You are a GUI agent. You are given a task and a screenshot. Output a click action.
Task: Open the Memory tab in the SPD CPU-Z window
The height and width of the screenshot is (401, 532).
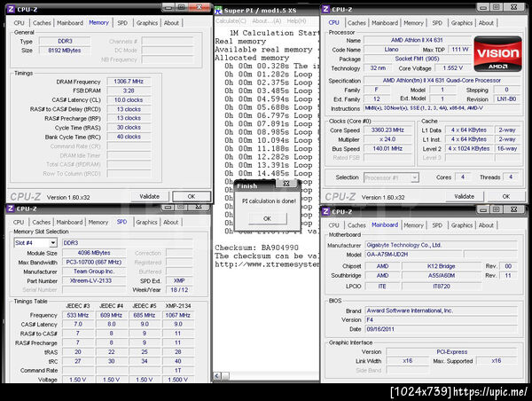tap(98, 222)
